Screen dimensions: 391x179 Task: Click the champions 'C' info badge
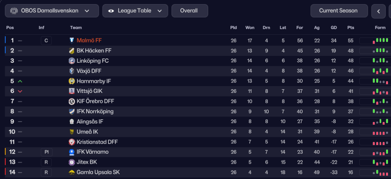tap(46, 41)
